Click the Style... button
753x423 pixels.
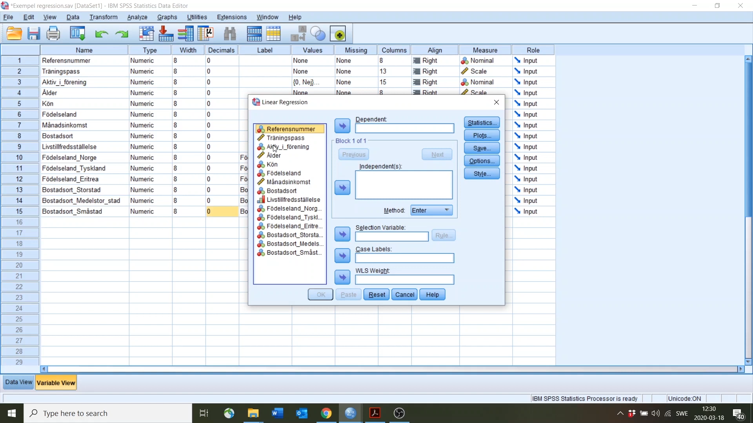pos(482,174)
